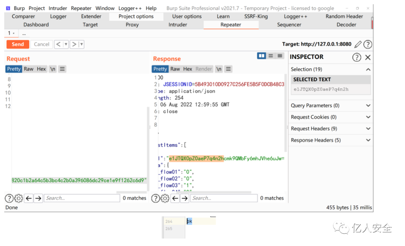Select Pretty view in Request pane
The image size is (405, 246).
[14, 69]
